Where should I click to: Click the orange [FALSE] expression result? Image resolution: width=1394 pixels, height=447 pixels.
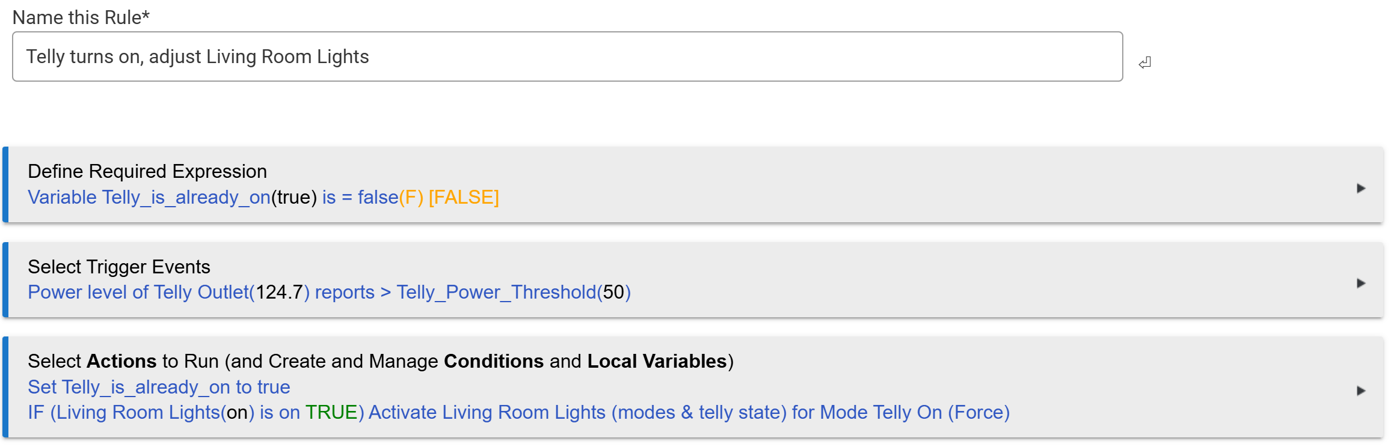(x=464, y=198)
